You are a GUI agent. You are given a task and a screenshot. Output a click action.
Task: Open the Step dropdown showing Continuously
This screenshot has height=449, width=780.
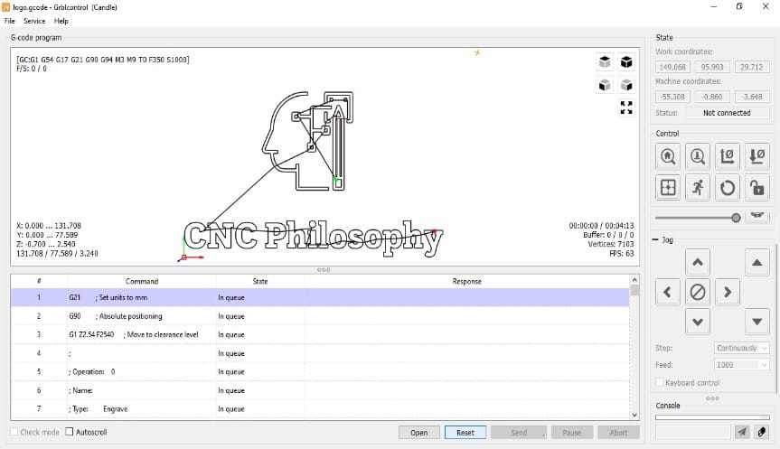742,348
